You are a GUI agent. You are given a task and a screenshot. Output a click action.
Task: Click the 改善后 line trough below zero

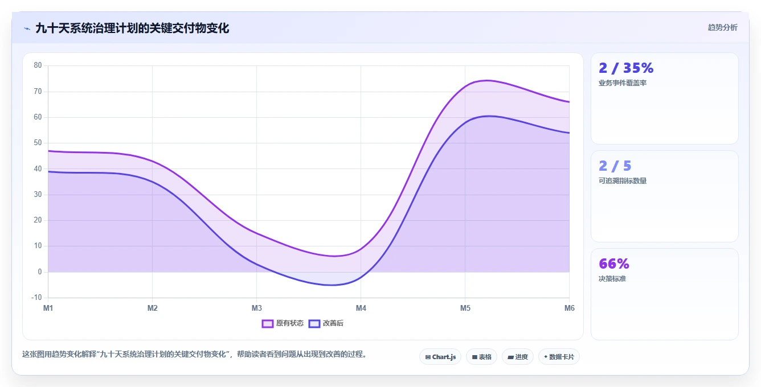[x=332, y=285]
